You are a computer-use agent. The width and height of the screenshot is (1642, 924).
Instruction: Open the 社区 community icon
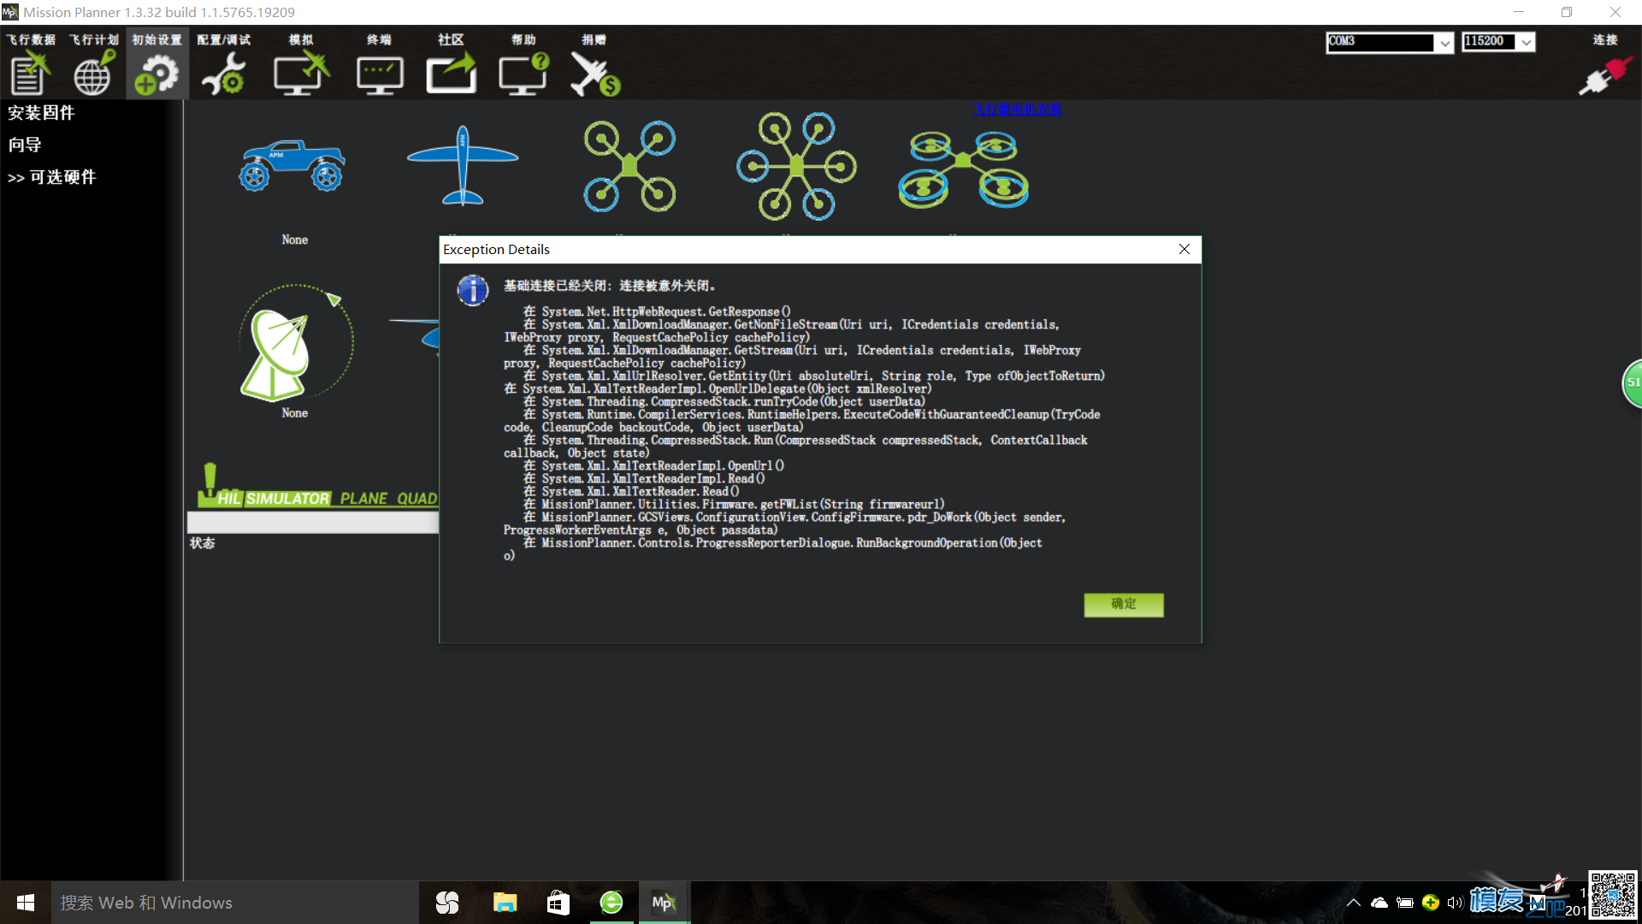pos(452,64)
